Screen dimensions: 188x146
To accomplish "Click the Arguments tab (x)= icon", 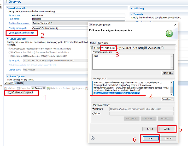I will (103, 48).
